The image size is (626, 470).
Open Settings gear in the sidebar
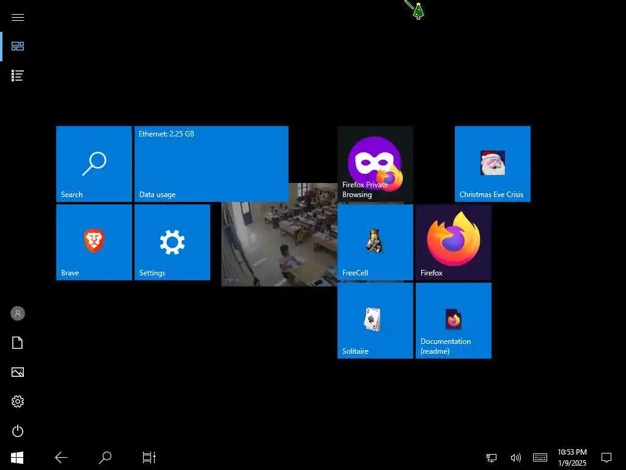(18, 401)
